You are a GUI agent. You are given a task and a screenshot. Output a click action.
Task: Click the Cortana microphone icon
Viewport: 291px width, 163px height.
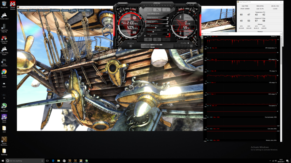(42, 161)
